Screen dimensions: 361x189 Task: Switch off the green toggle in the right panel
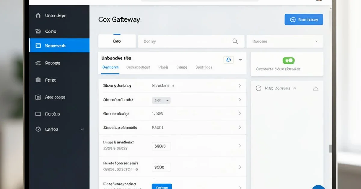pyautogui.click(x=288, y=60)
